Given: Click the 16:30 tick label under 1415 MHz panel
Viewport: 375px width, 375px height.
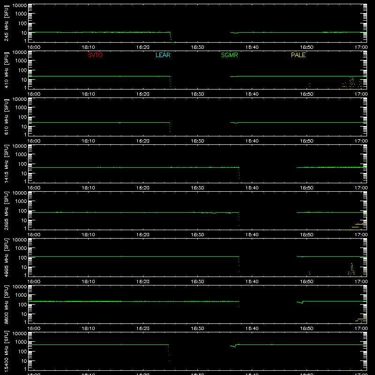Looking at the screenshot, I should pyautogui.click(x=197, y=188).
